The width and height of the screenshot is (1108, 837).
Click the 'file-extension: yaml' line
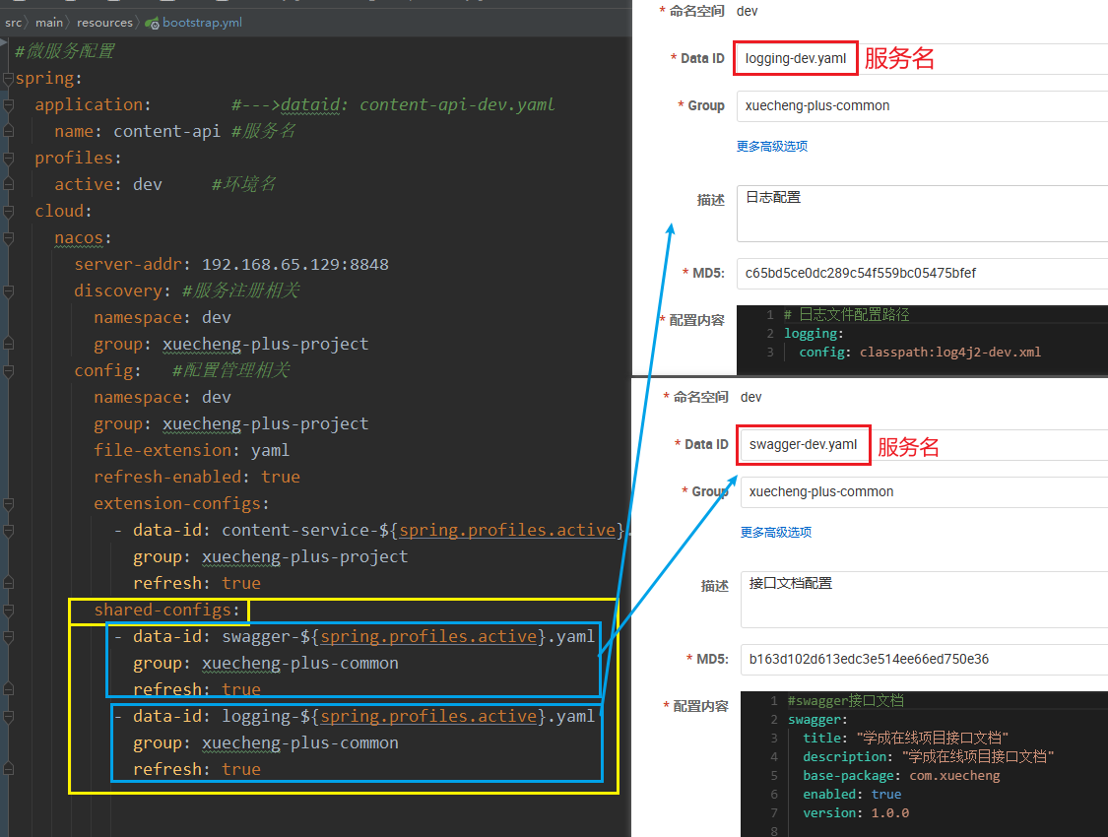pyautogui.click(x=191, y=451)
